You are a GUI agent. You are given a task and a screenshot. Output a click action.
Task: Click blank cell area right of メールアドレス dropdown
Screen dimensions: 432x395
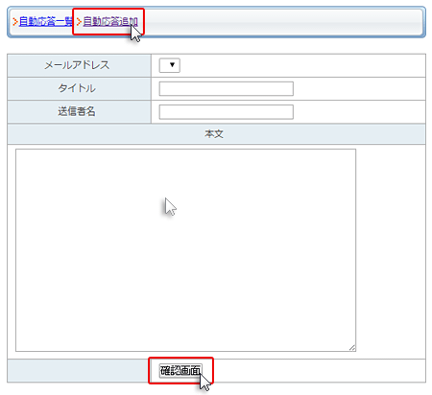point(302,65)
